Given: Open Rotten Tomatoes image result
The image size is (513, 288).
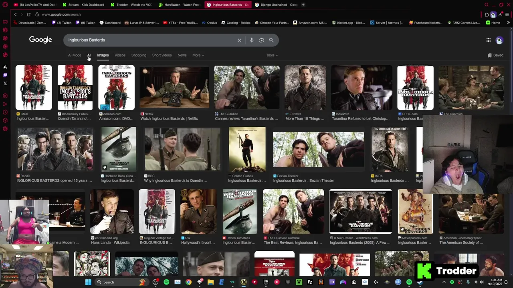Looking at the screenshot, I should click(x=240, y=211).
